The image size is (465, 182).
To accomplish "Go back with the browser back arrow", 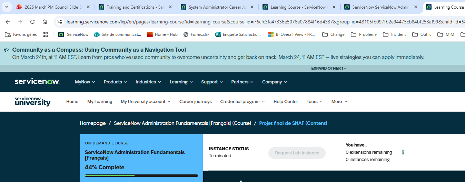I will tap(8, 22).
